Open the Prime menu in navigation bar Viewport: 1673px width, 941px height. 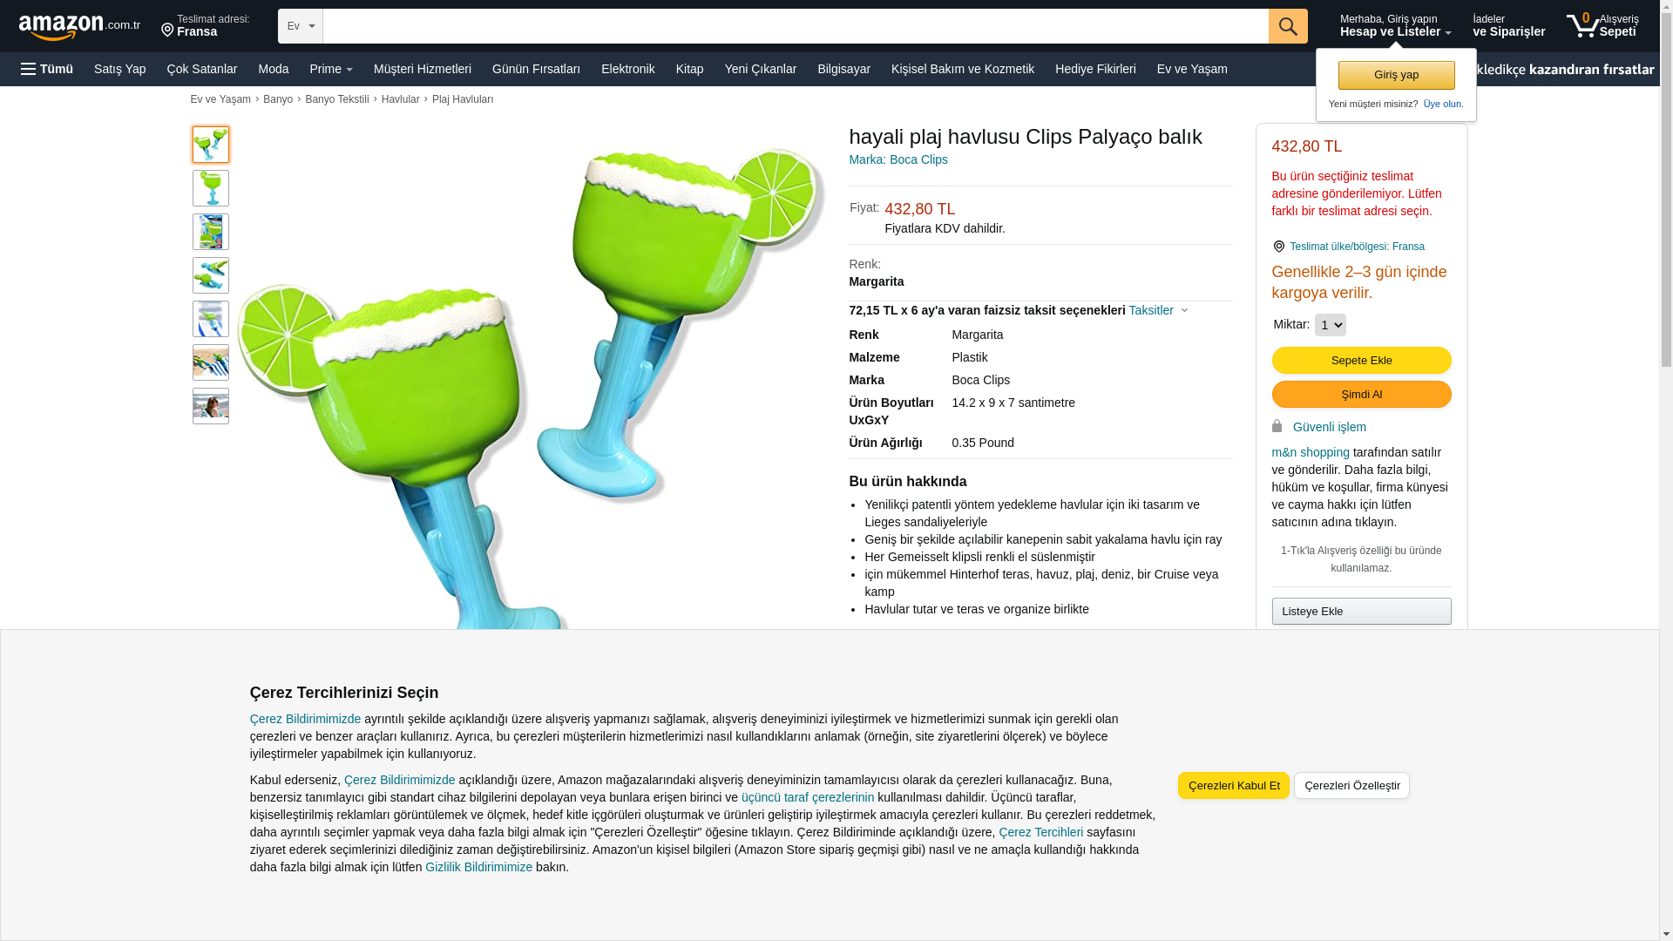click(x=331, y=69)
